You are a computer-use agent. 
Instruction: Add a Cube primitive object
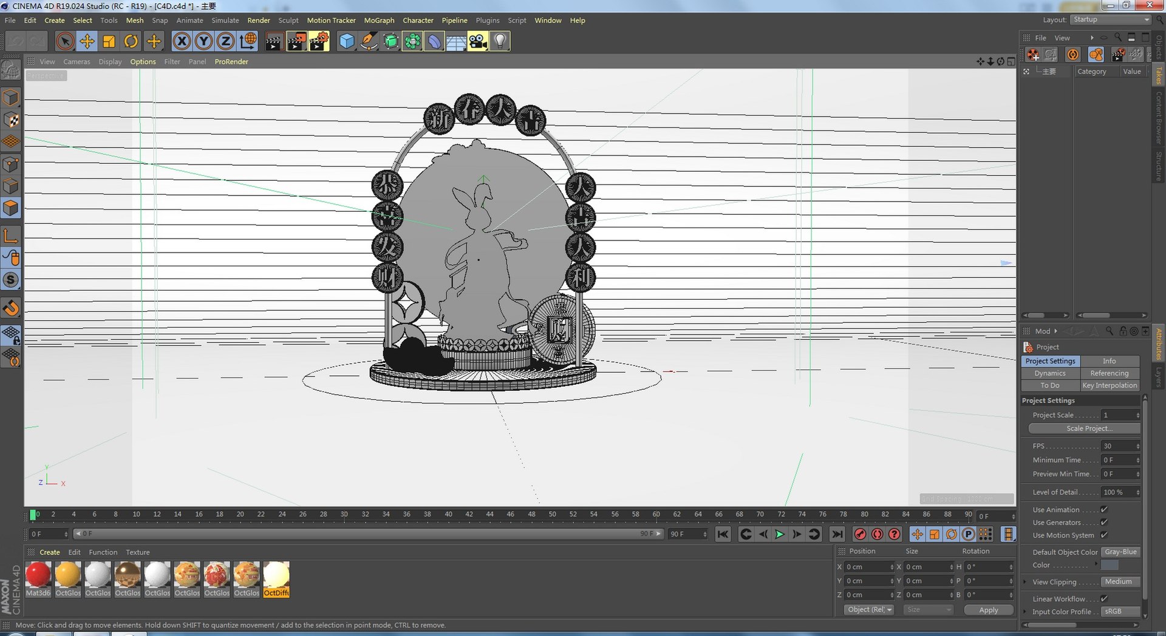click(347, 41)
